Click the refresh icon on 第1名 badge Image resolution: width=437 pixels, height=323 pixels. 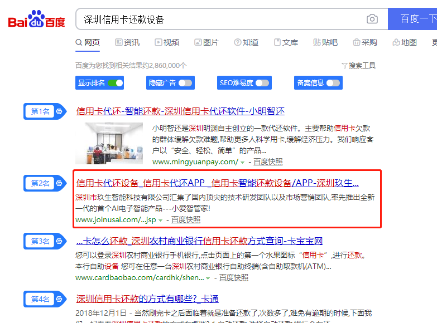(x=59, y=111)
